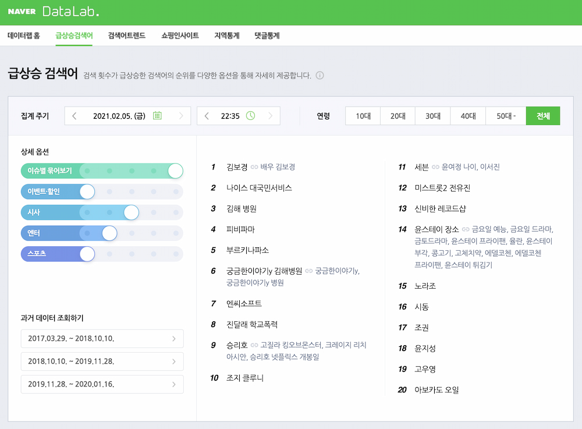Click the DataLab logo text
Screen dimensions: 582x429
click(70, 12)
